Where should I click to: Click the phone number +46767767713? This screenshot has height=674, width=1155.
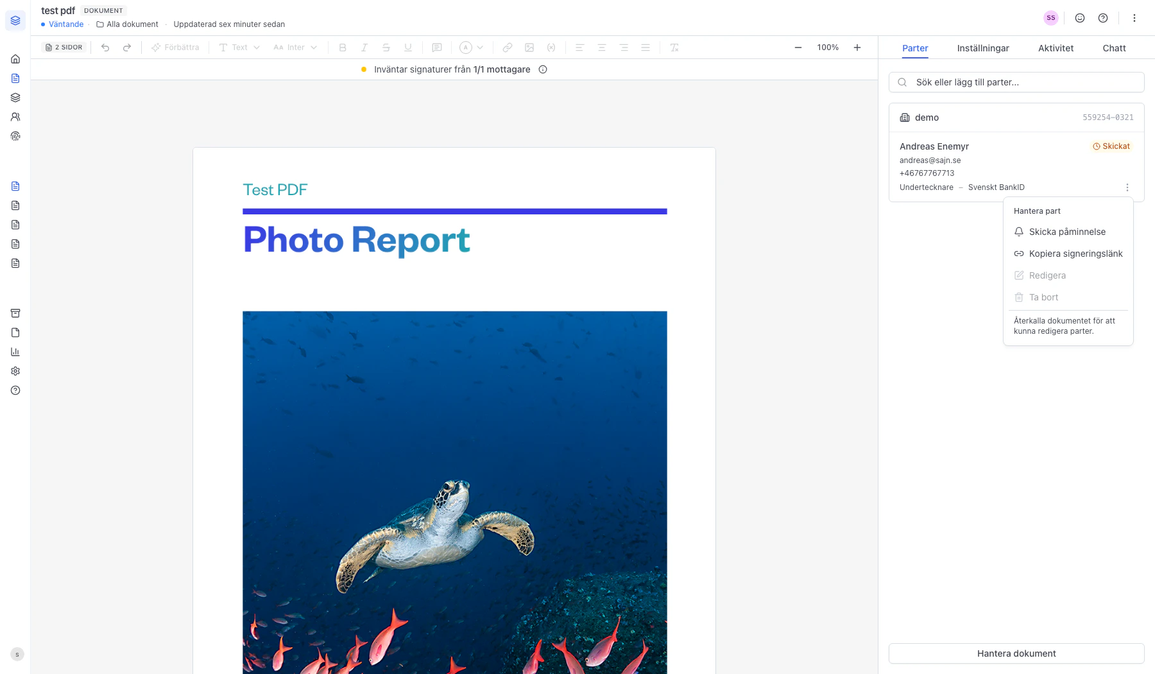click(x=927, y=173)
